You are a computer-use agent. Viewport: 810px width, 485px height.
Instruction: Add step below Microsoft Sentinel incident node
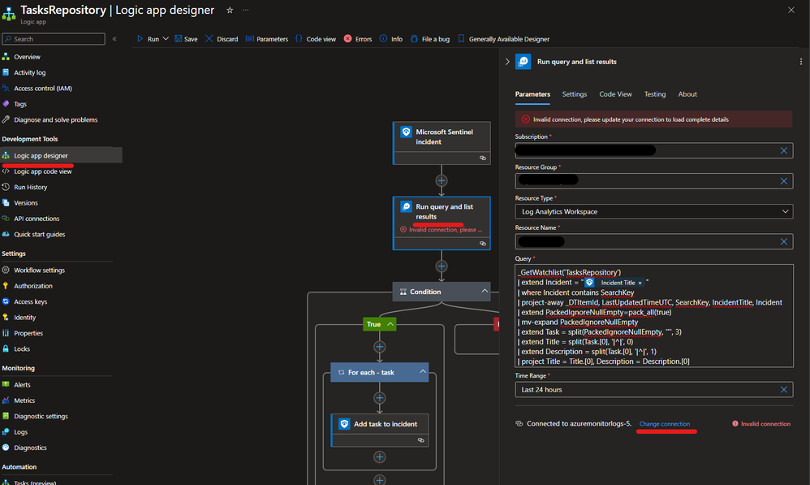[x=442, y=180]
